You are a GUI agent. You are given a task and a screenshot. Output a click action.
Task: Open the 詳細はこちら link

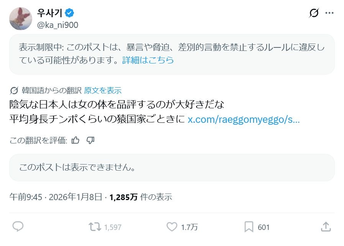point(148,60)
